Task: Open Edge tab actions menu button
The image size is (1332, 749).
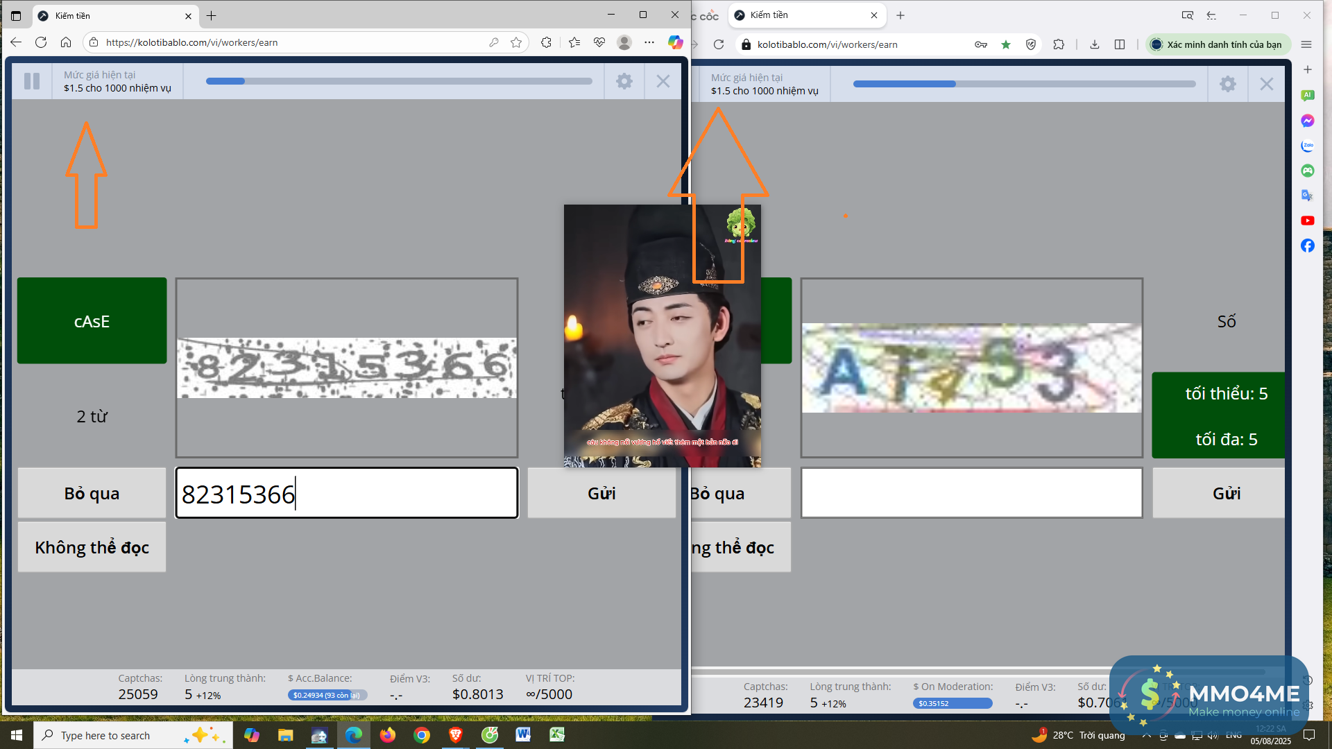Action: tap(16, 15)
